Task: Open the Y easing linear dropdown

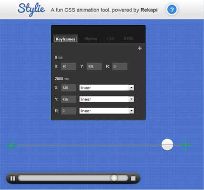Action: pyautogui.click(x=107, y=99)
